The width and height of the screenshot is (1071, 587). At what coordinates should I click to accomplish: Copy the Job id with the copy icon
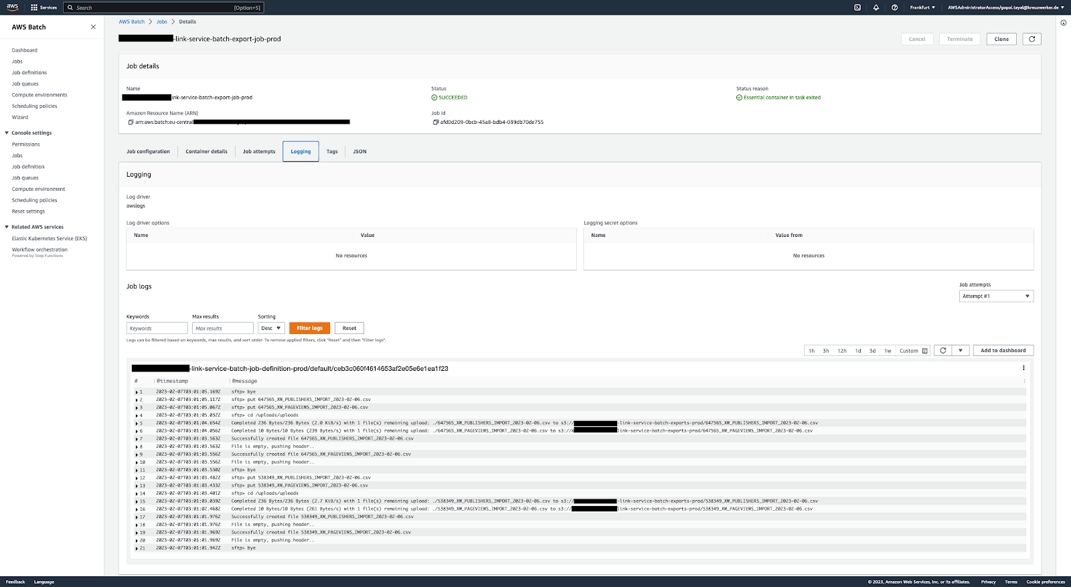[436, 122]
